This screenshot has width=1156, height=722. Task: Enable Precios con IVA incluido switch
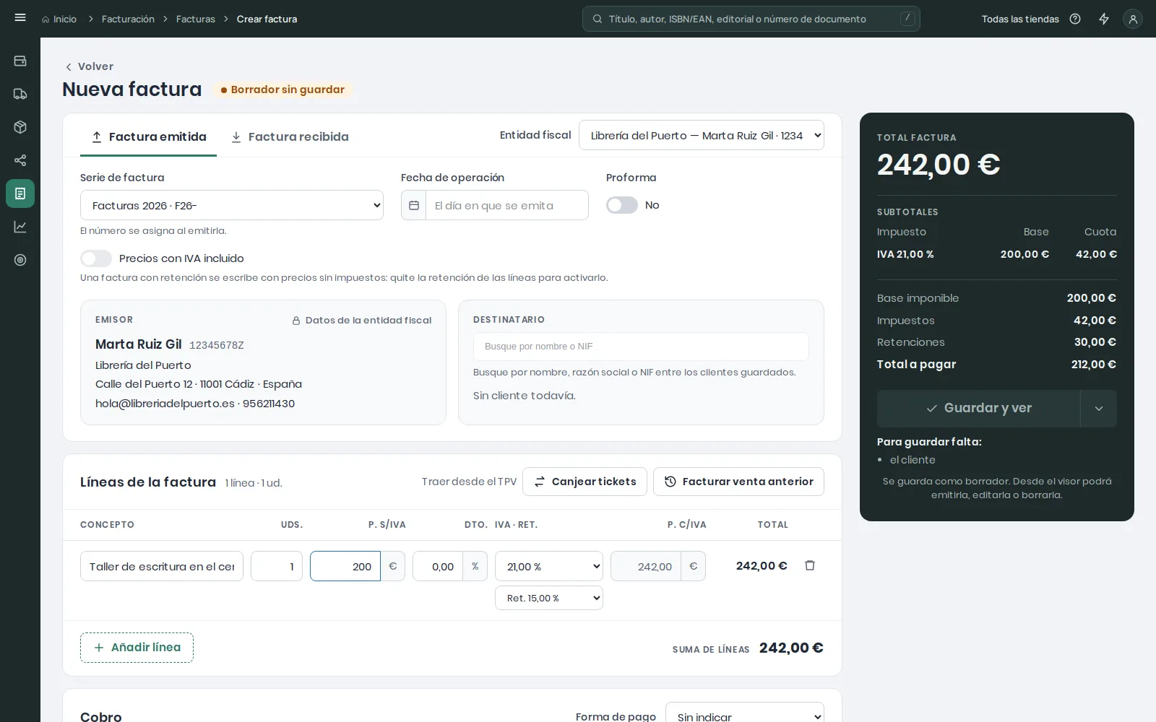point(96,258)
